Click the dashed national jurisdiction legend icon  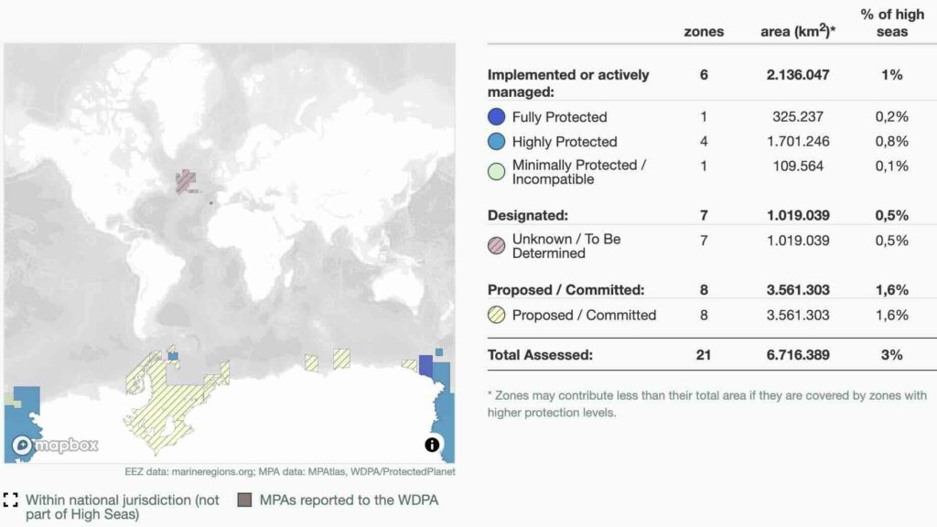11,500
